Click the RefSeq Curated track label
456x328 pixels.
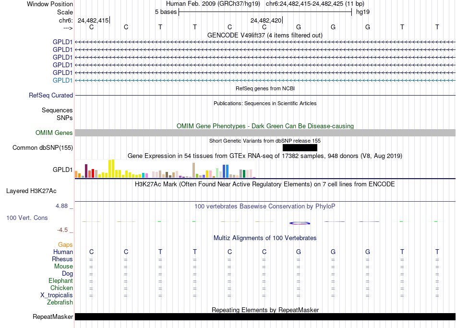click(51, 95)
